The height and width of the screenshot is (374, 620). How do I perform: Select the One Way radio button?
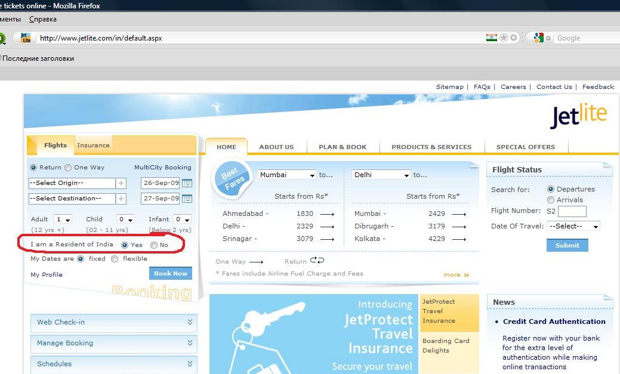click(68, 168)
